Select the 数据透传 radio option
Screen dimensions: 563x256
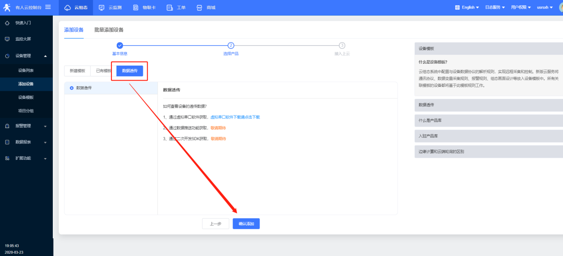72,88
